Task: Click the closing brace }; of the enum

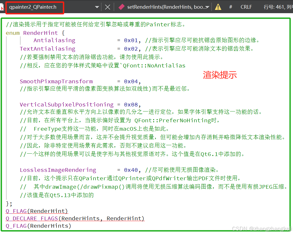Action: coord(9,203)
